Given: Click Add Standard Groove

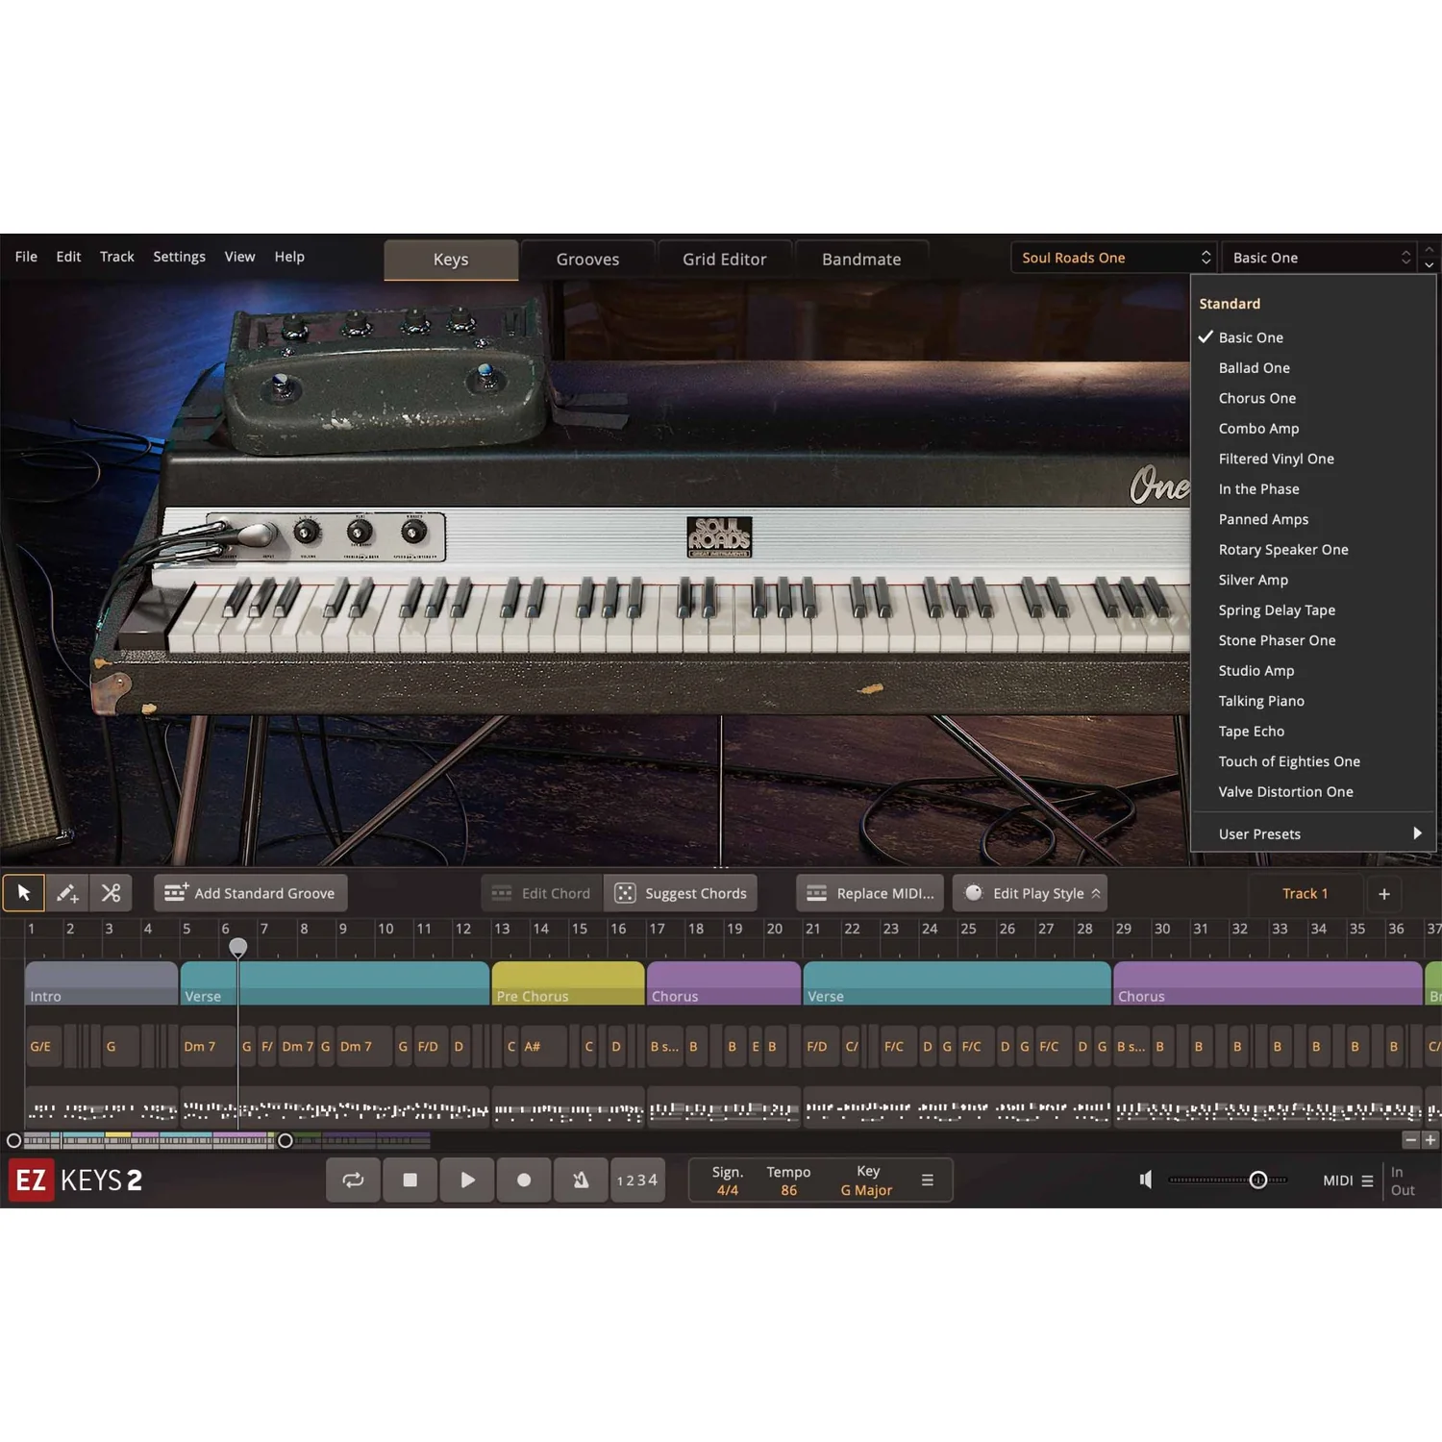Looking at the screenshot, I should coord(251,893).
